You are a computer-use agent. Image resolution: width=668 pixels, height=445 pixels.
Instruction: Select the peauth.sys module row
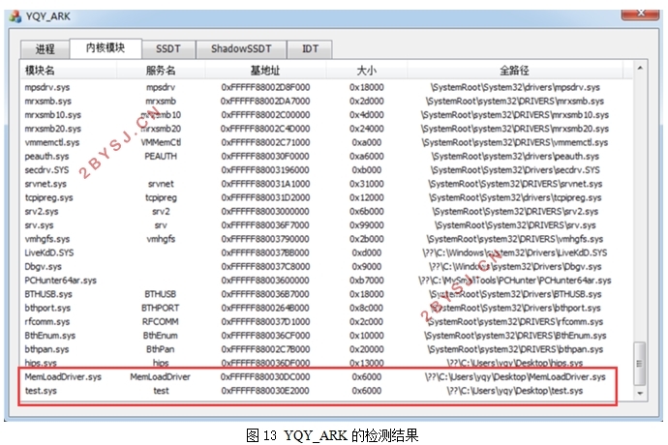point(327,157)
